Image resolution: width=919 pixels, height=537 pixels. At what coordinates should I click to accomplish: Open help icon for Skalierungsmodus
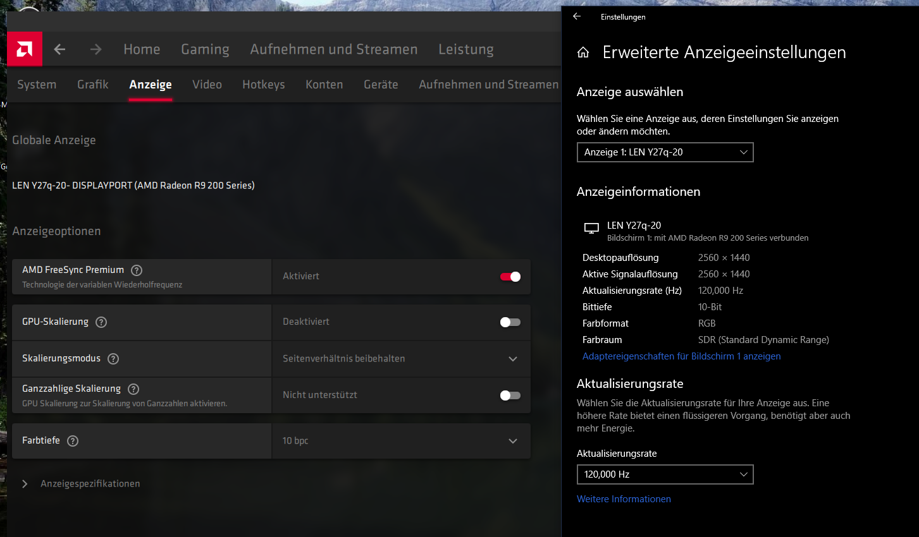pos(113,359)
